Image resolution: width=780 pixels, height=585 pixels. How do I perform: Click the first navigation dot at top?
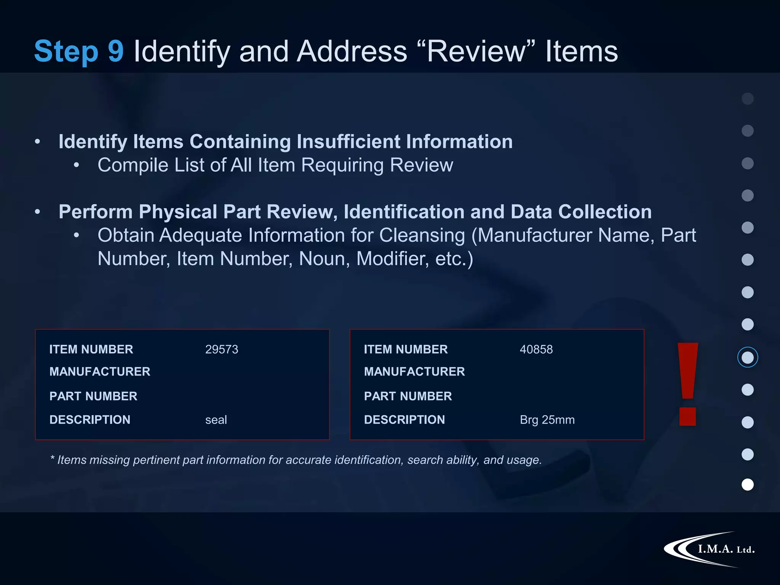tap(748, 99)
